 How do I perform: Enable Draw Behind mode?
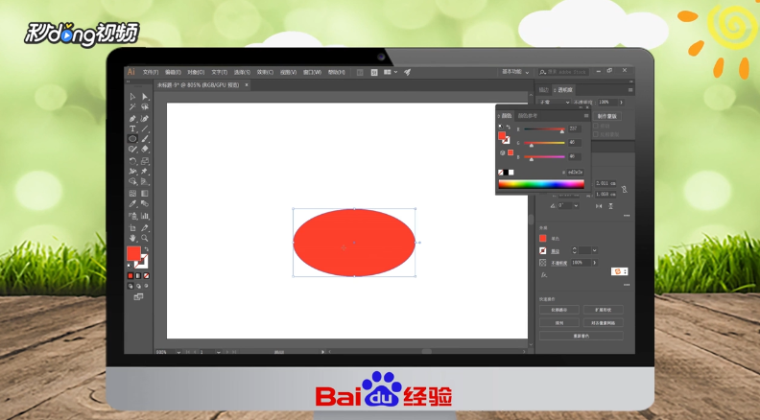tap(138, 286)
